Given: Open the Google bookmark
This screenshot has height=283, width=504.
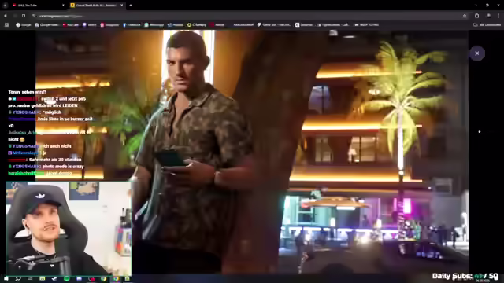Looking at the screenshot, I should coord(23,24).
